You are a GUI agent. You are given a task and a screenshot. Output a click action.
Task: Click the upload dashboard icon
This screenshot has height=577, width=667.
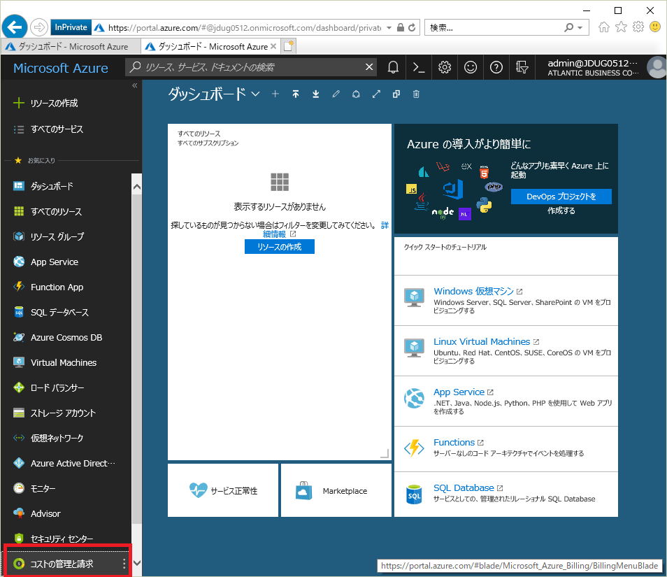tap(296, 94)
